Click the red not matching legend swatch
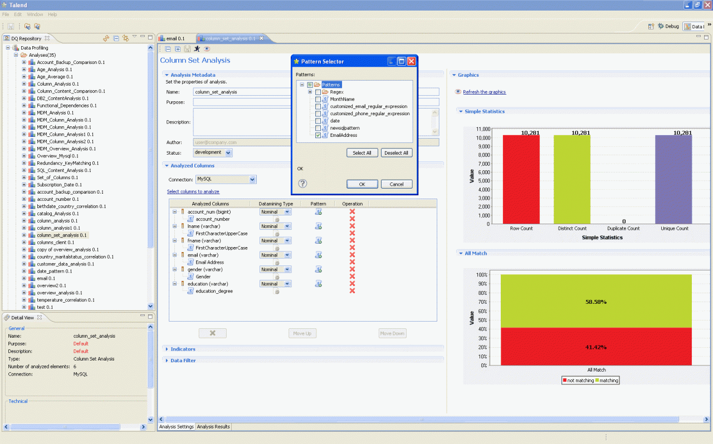This screenshot has width=713, height=444. coord(565,381)
